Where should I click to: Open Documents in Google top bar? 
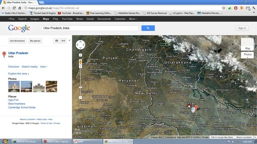point(104,19)
